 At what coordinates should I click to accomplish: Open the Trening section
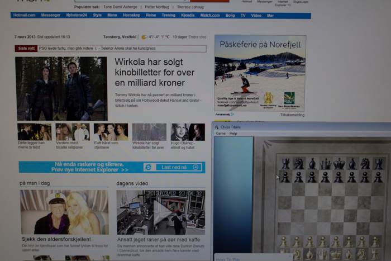tap(168, 15)
